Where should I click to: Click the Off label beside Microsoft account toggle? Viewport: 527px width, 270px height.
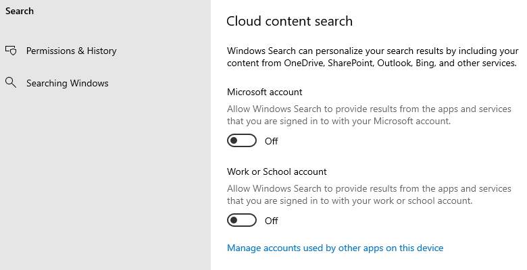(272, 141)
